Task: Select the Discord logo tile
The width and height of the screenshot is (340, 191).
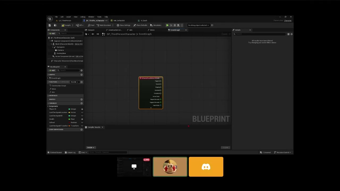Action: [206, 167]
